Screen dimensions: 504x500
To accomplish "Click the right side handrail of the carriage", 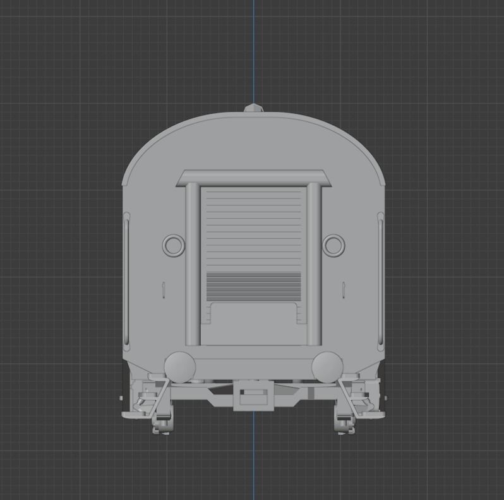I will pos(381,281).
